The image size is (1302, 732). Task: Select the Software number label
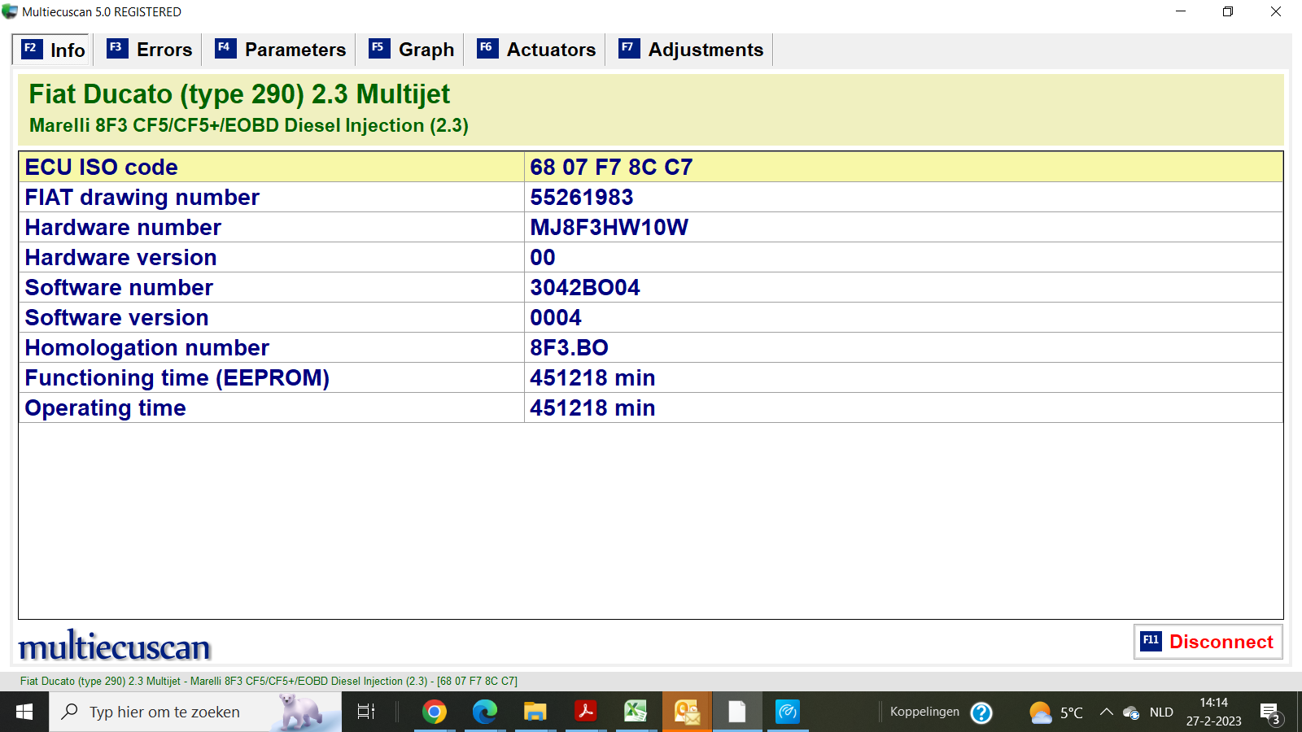(x=119, y=287)
